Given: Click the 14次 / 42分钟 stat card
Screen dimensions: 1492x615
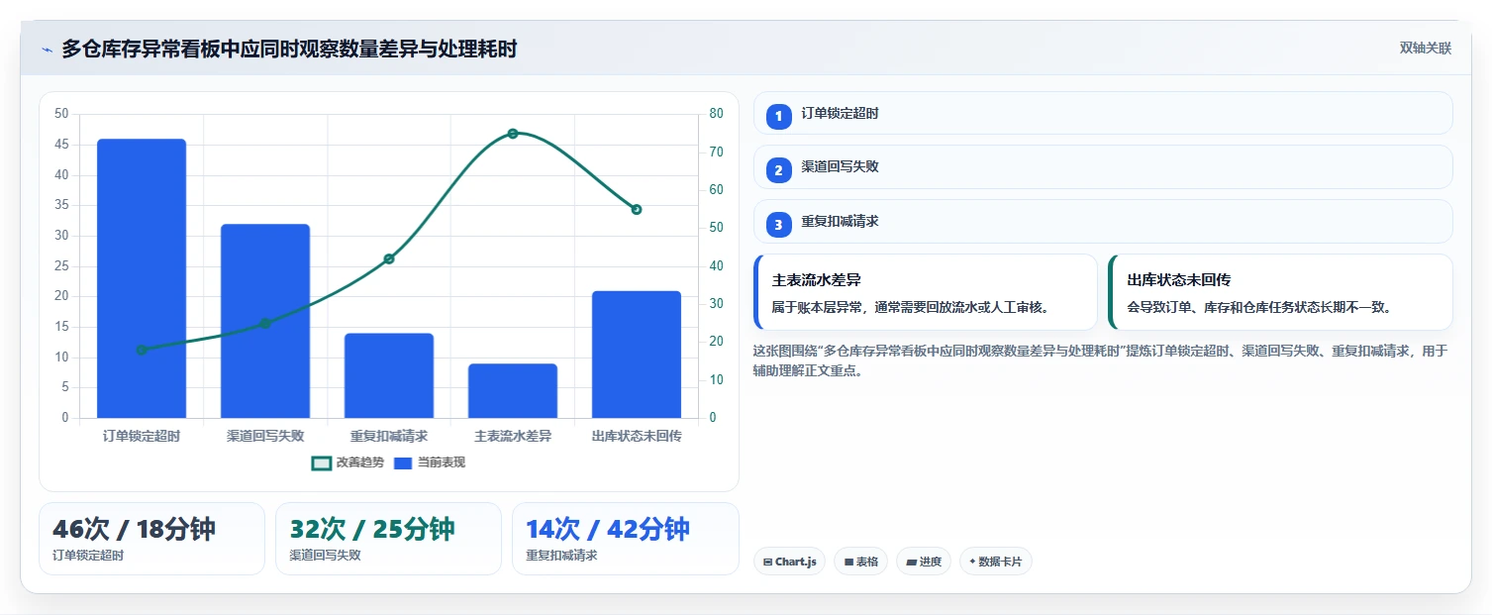Looking at the screenshot, I should coord(626,539).
